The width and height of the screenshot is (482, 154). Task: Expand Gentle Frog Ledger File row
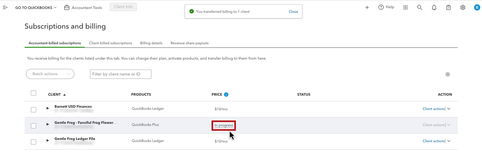[48, 140]
